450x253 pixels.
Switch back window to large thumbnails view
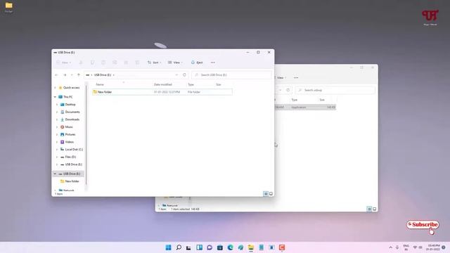[x=374, y=209]
